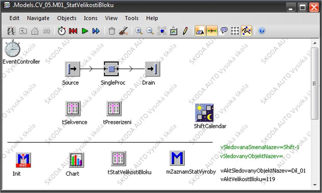322x193 pixels.
Task: Toggle the show object names button
Action: coord(200,31)
